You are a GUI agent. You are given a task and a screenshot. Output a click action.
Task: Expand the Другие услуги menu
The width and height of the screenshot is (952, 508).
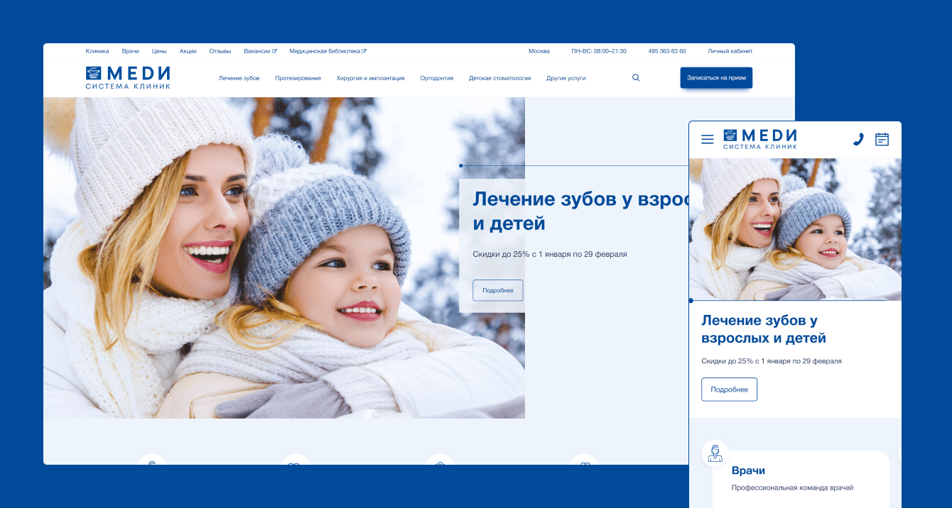click(566, 78)
